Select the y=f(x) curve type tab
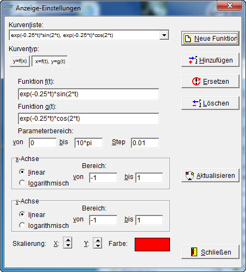 pos(20,61)
